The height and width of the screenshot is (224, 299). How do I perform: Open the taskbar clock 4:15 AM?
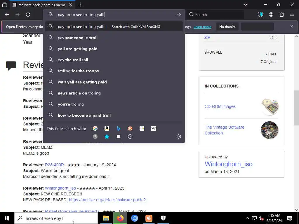click(274, 218)
